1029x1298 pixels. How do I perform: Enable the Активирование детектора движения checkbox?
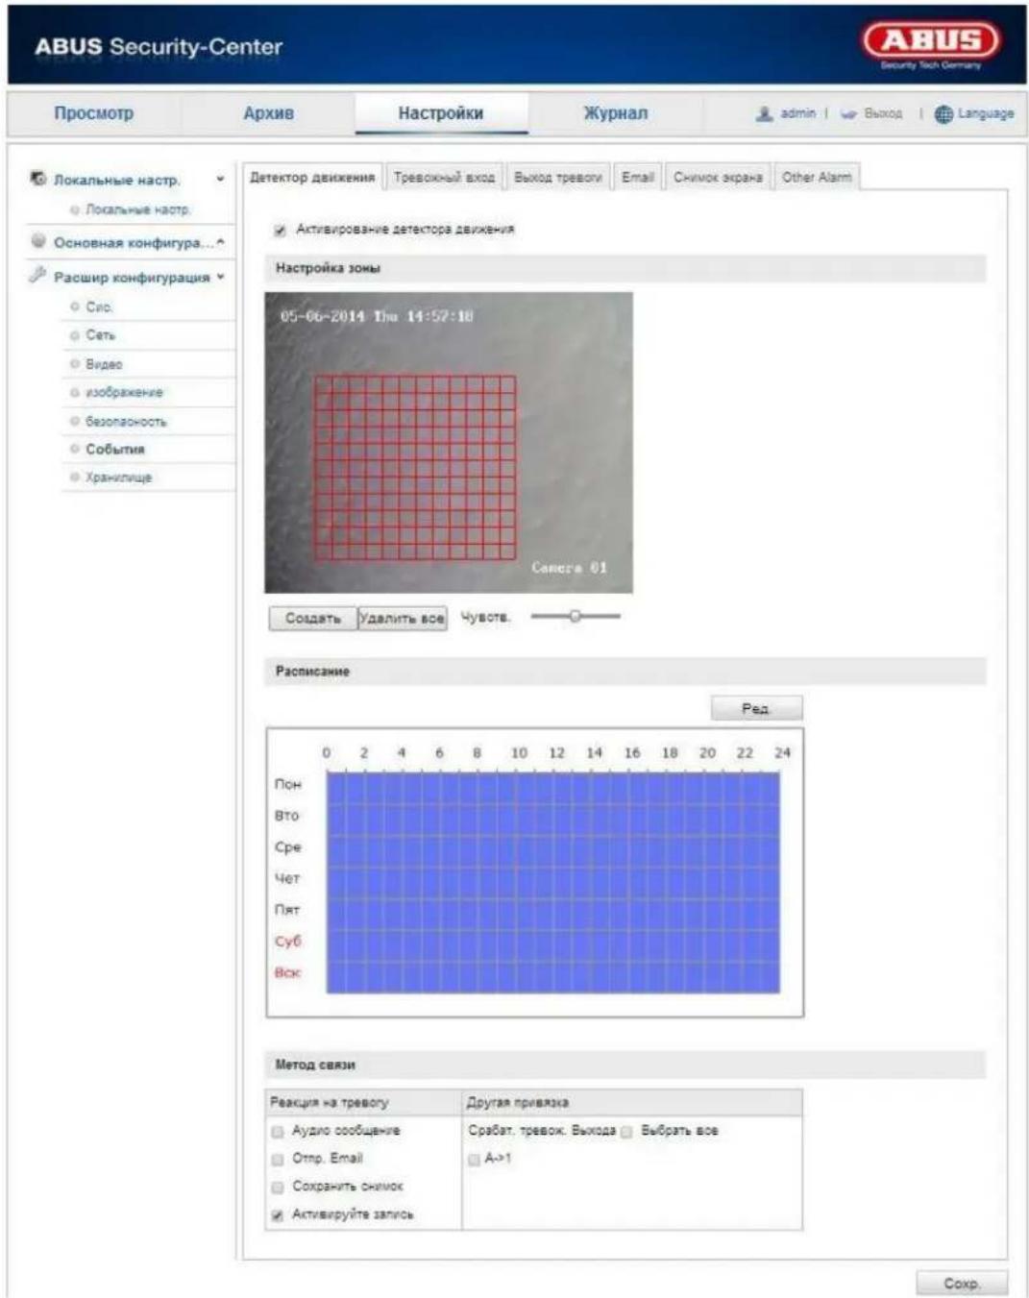[280, 230]
